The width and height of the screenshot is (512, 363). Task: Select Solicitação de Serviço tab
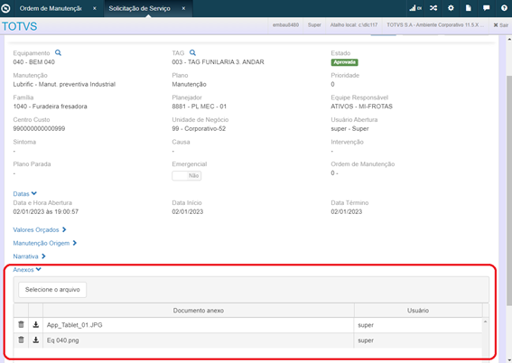[x=139, y=8]
